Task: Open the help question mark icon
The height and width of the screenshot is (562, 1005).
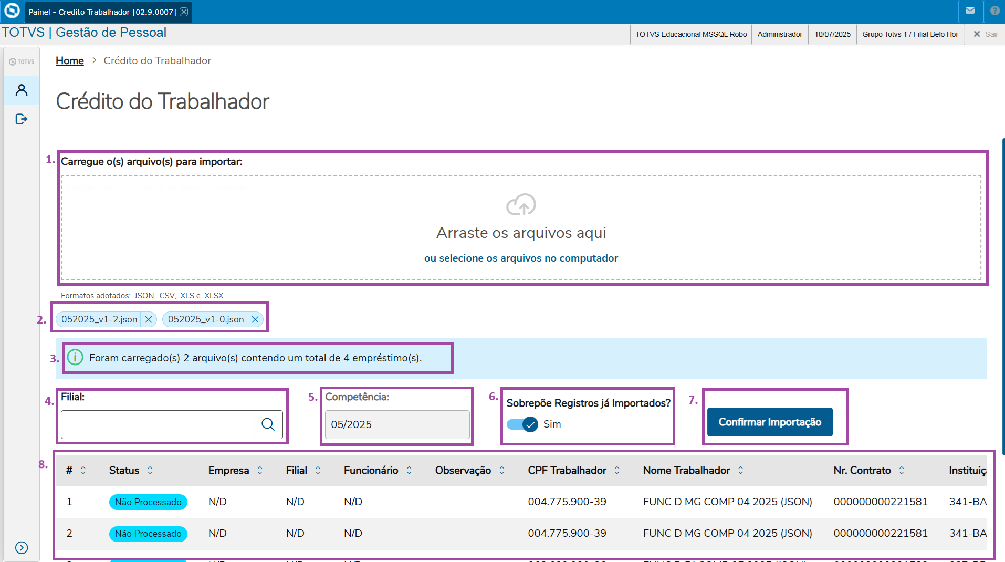Action: pos(995,11)
